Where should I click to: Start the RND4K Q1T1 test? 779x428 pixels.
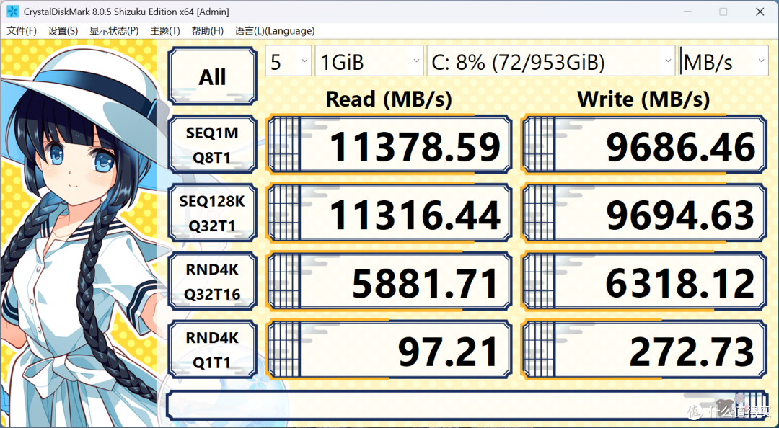coord(213,349)
